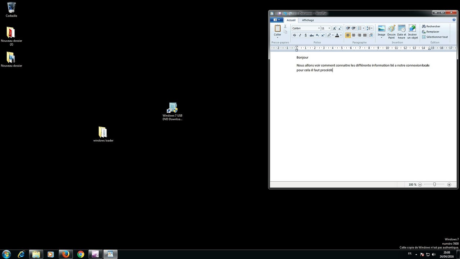The height and width of the screenshot is (259, 460).
Task: Start a bulleted list
Action: [x=360, y=28]
